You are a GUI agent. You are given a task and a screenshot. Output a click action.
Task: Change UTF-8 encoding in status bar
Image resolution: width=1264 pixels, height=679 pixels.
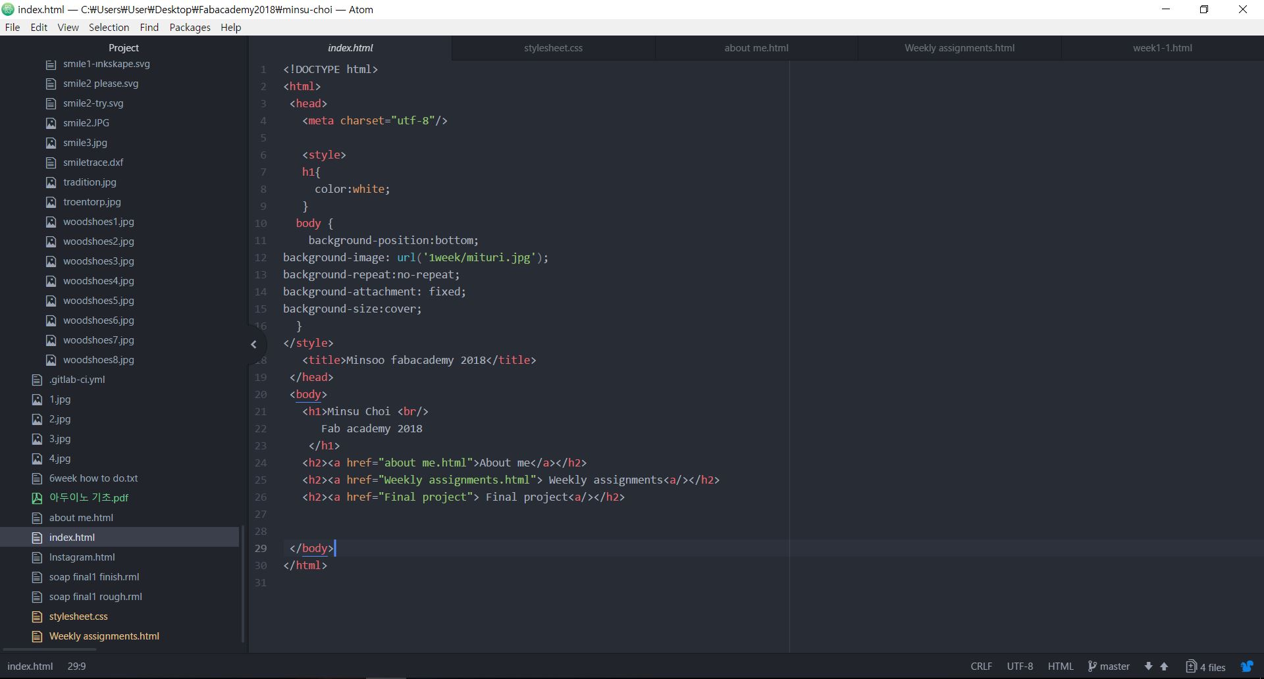[x=1020, y=666]
